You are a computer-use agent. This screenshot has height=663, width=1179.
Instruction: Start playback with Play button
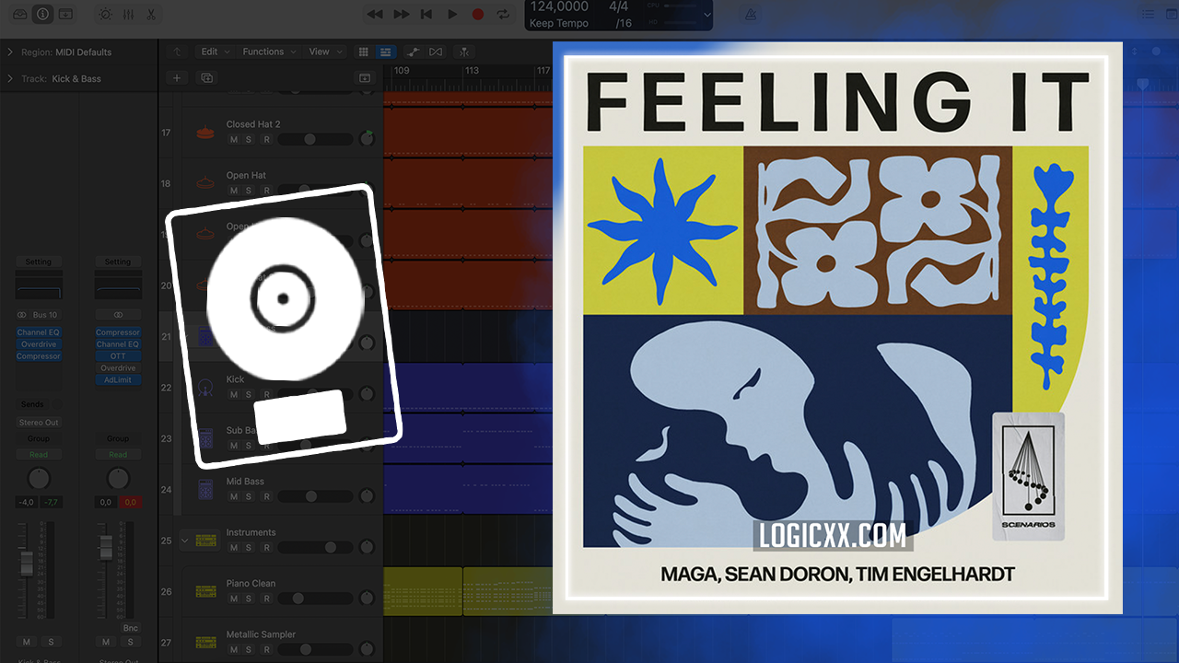pyautogui.click(x=452, y=14)
